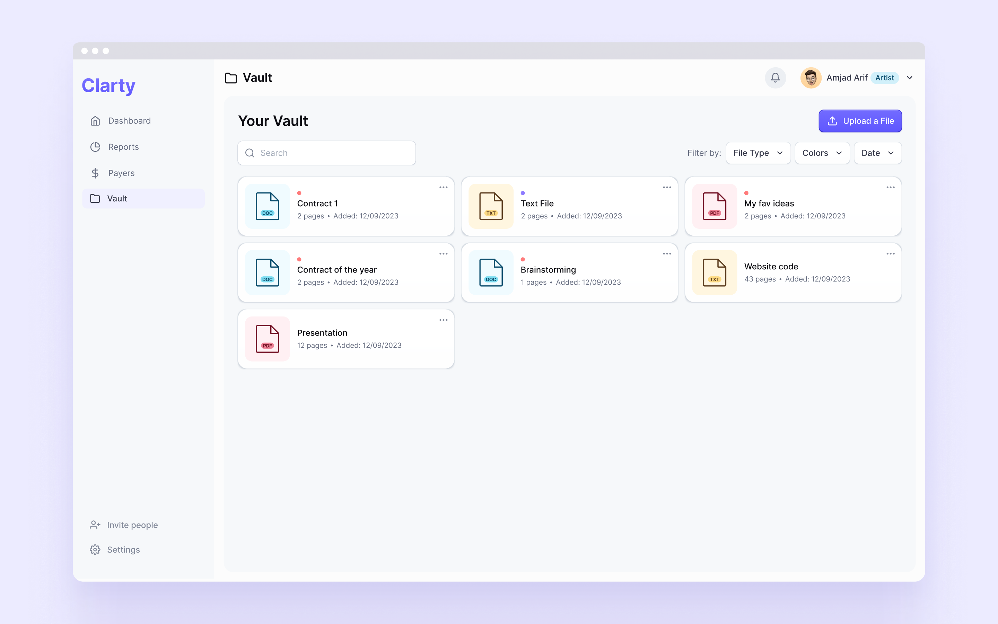Open more options for My fav ideas

pos(890,187)
